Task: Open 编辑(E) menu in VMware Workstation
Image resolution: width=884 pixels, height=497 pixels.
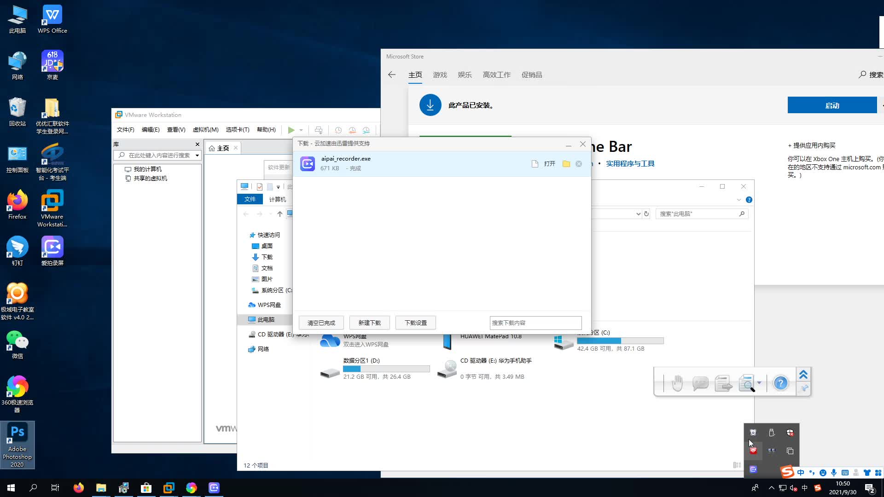Action: point(151,130)
